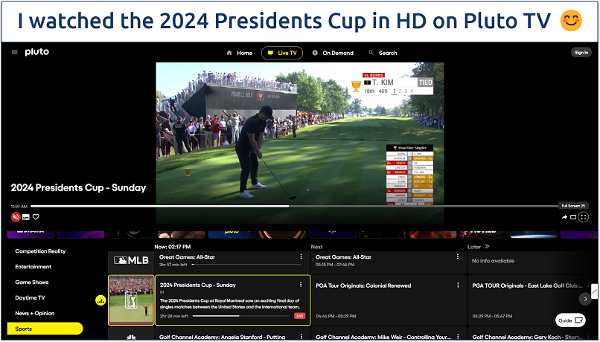The height and width of the screenshot is (342, 600).
Task: Click the MLB channel logo
Action: pos(131,261)
